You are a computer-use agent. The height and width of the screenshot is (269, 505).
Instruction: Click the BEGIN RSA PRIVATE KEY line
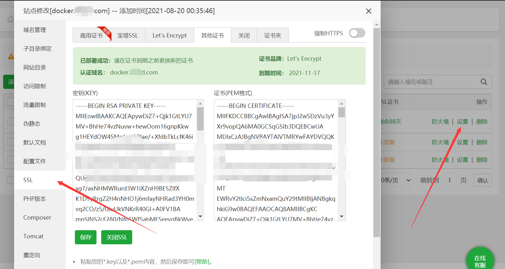pos(121,106)
